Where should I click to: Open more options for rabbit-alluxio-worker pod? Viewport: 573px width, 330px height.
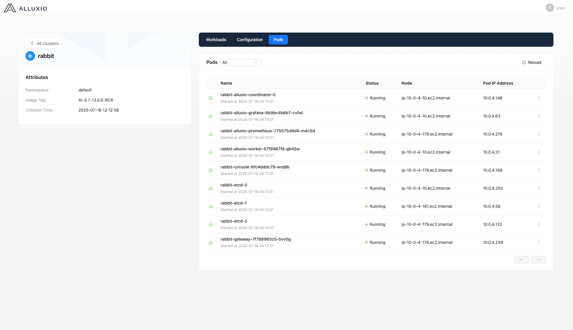coord(539,152)
